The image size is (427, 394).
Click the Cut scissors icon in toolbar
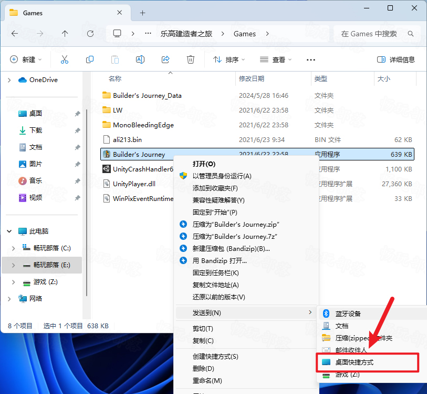[x=65, y=59]
